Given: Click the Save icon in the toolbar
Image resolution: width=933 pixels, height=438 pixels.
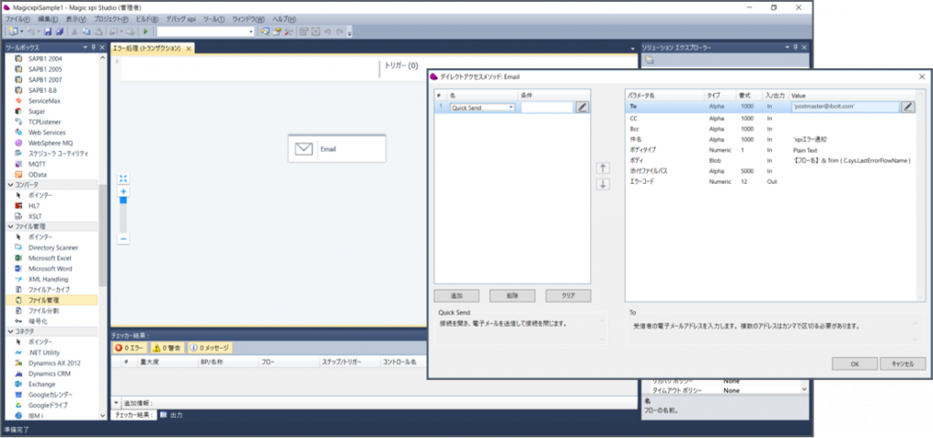Looking at the screenshot, I should (x=47, y=32).
